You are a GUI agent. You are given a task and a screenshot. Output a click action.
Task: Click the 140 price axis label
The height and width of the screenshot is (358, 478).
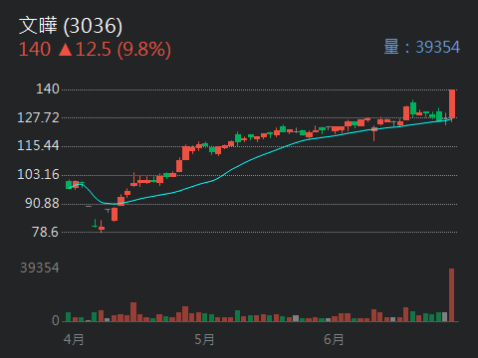(x=48, y=89)
